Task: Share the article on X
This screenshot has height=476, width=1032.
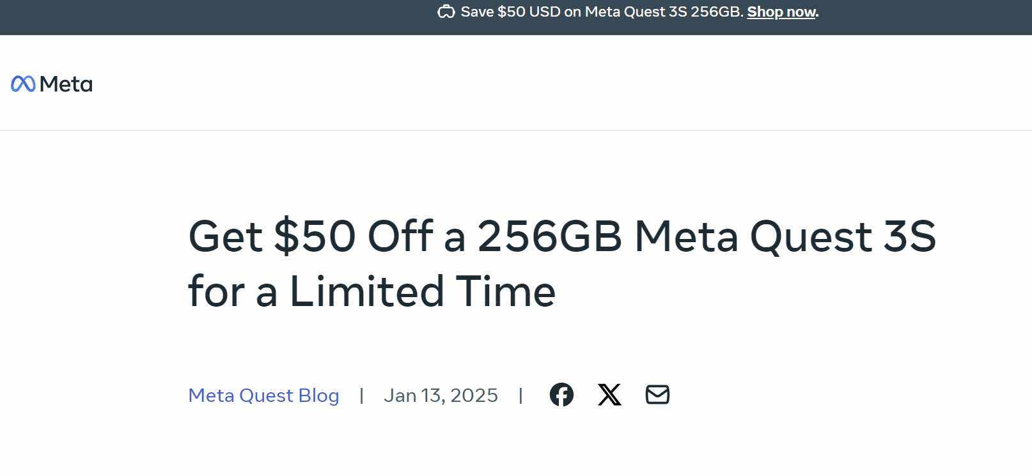Action: 609,395
